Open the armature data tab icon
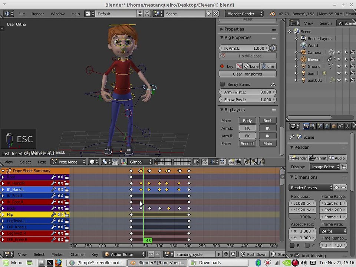The image size is (356, 267). 347,126
